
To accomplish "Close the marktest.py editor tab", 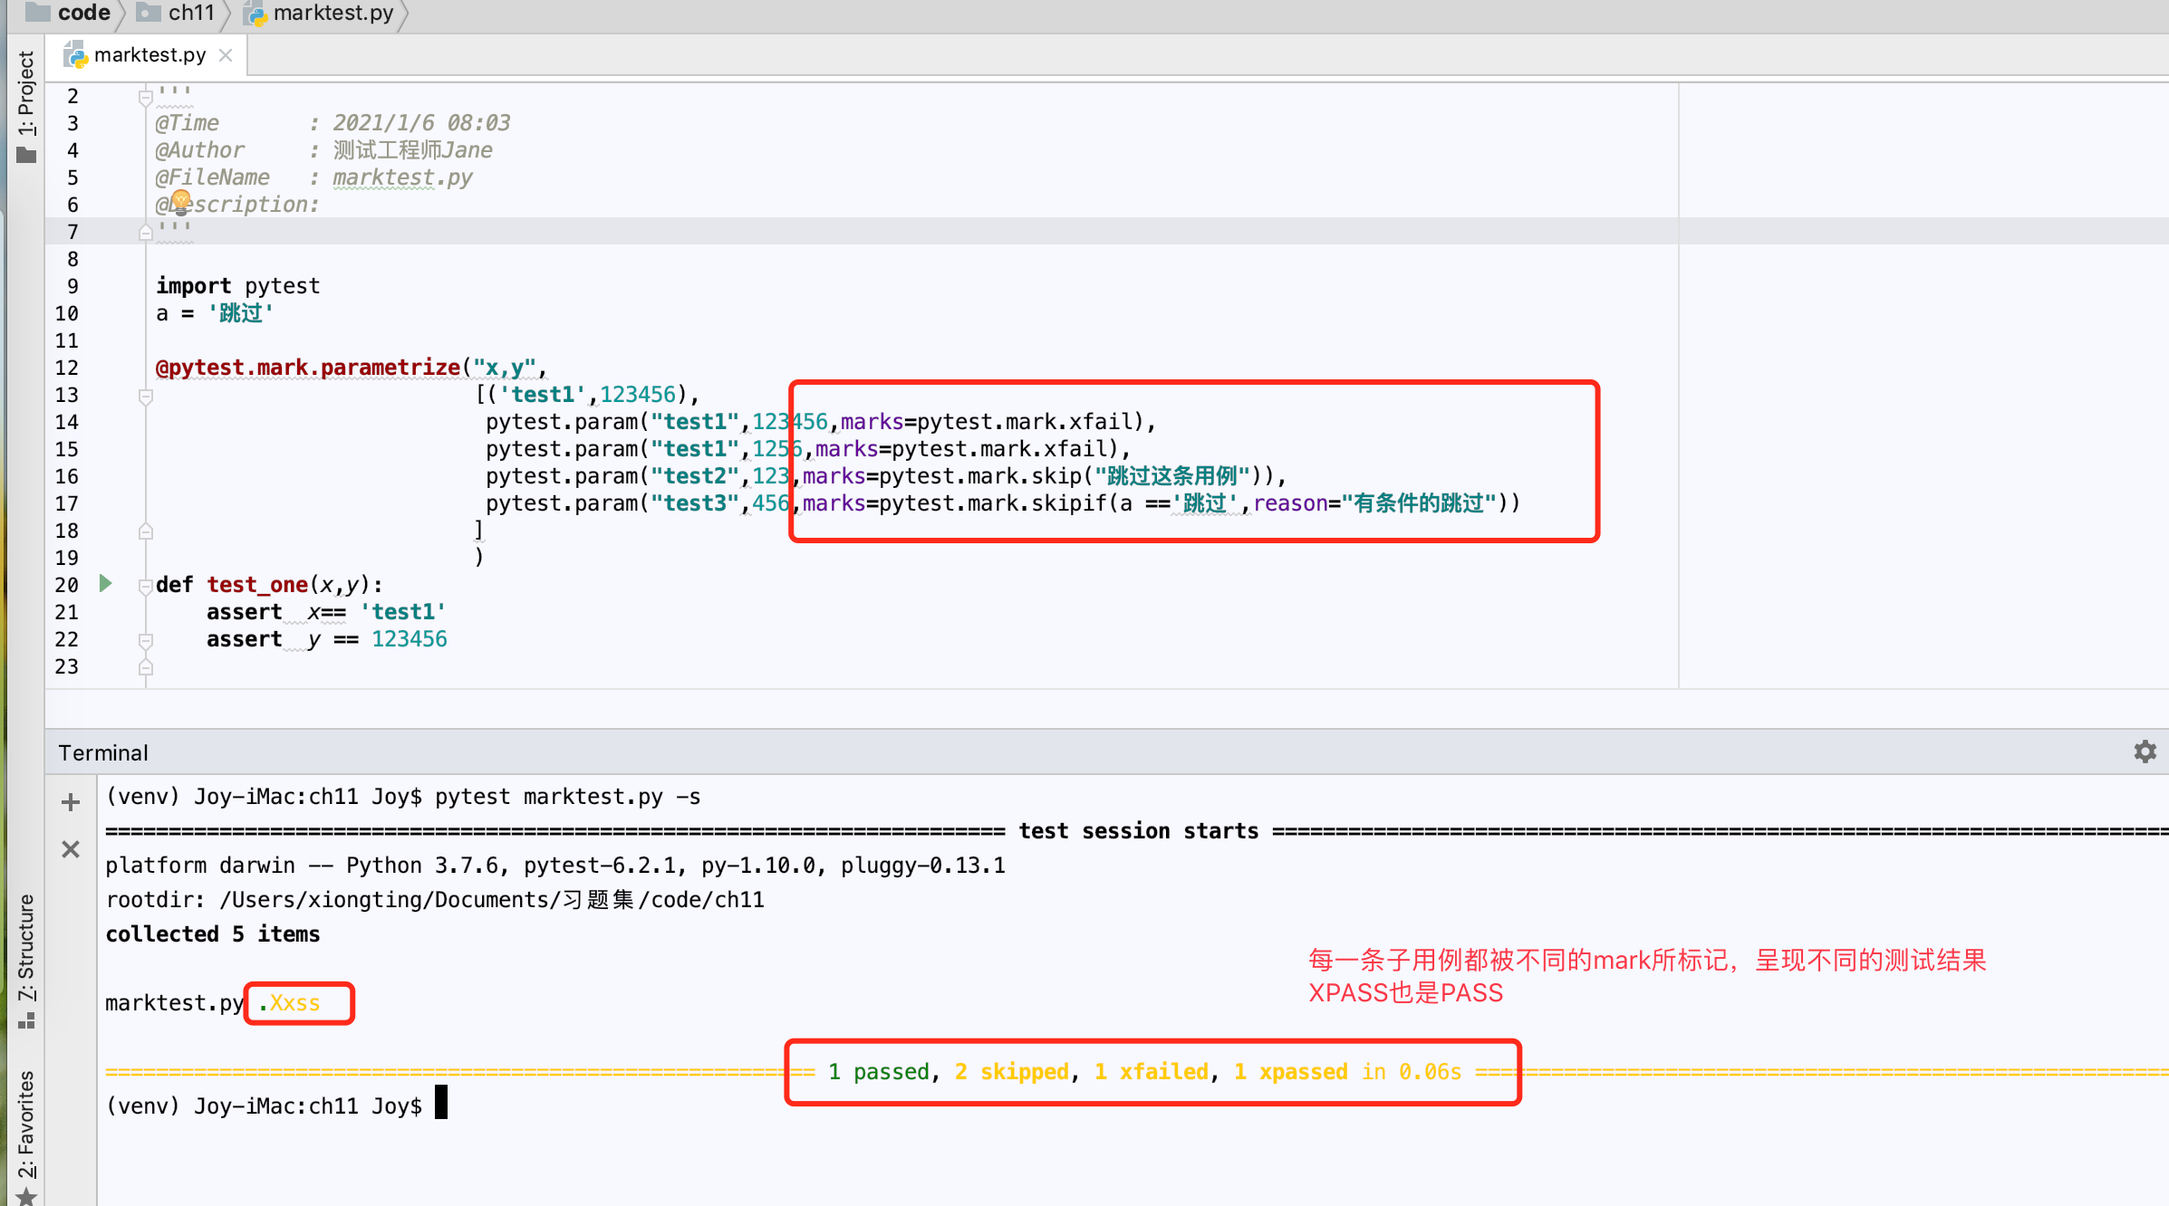I will click(x=227, y=55).
